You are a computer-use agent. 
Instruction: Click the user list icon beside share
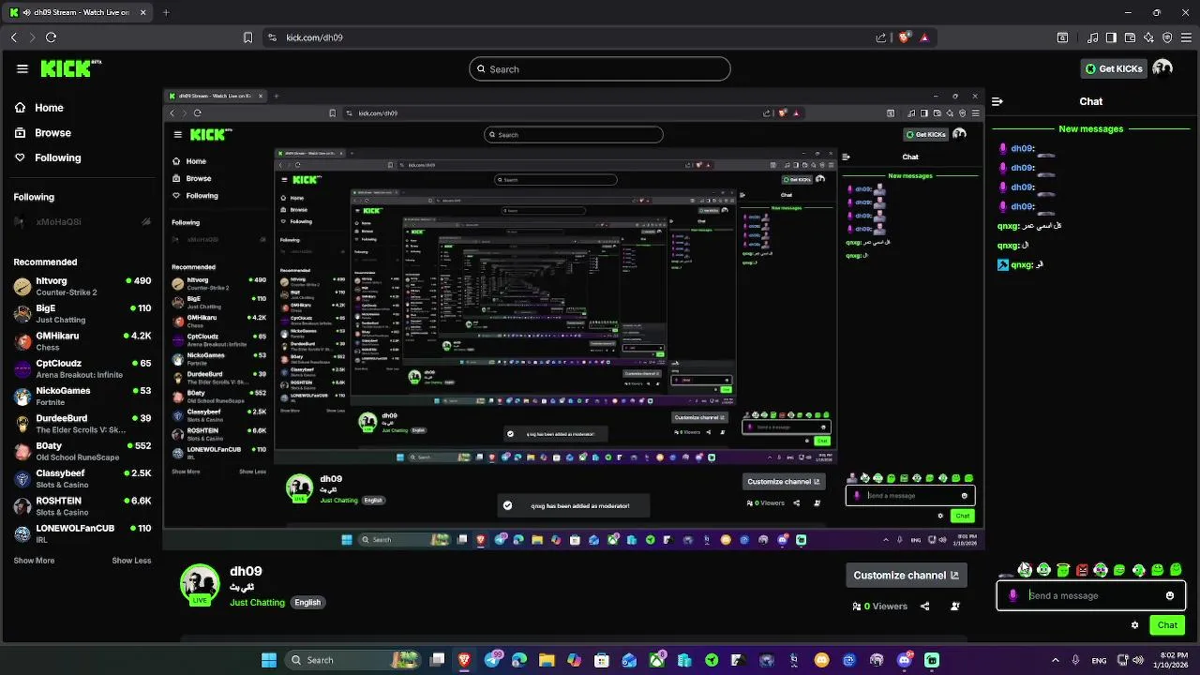coord(954,607)
